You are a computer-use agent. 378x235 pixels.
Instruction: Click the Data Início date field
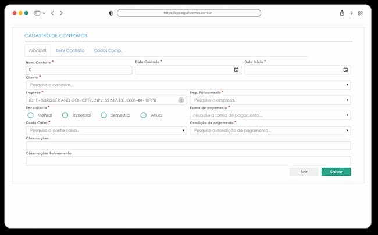click(298, 70)
